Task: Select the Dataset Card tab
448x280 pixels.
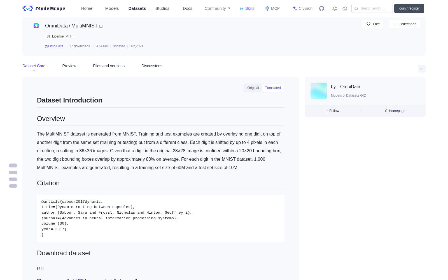Action: pyautogui.click(x=34, y=66)
